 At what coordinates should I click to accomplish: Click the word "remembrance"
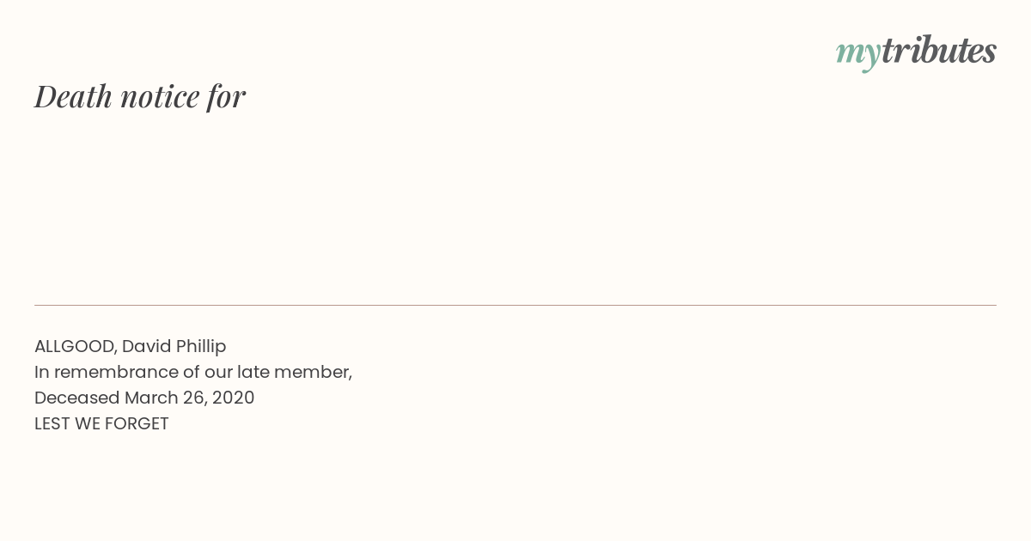115,372
